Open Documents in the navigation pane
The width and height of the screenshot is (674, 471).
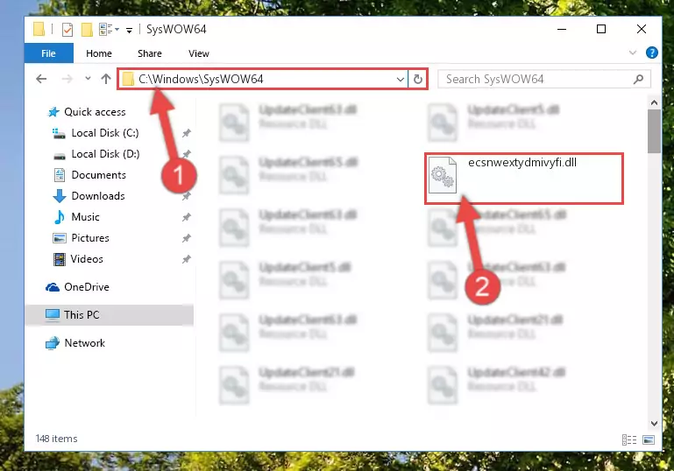point(98,175)
